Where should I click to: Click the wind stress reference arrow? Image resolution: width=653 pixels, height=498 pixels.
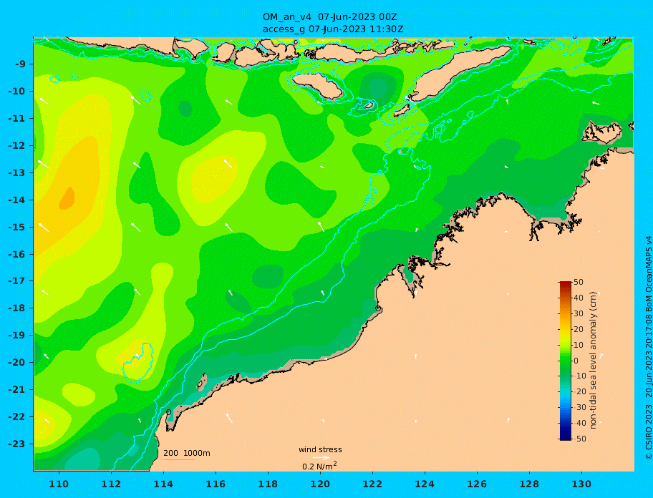(x=321, y=458)
